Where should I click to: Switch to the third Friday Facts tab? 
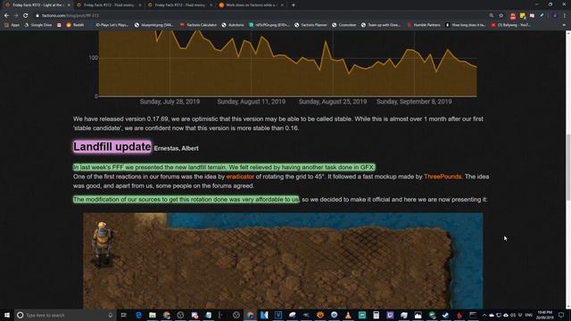(x=179, y=5)
